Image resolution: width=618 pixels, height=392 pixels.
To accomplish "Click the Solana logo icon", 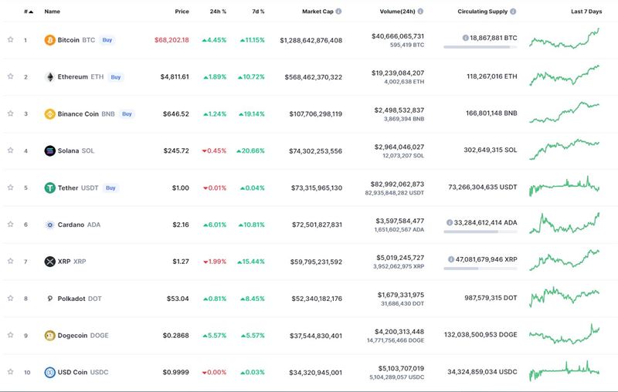I will pos(49,150).
